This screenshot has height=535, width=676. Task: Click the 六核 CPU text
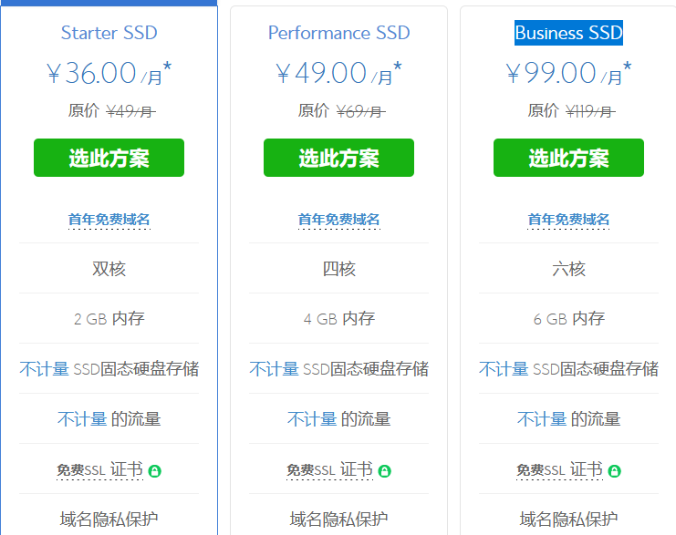point(568,269)
